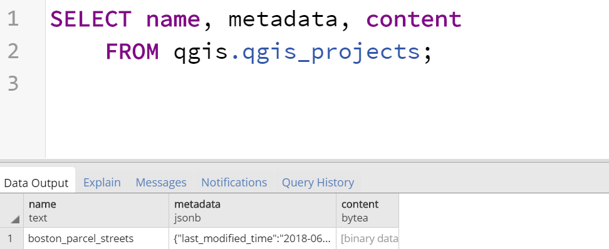Select the metadata jsonb column header

pos(252,211)
